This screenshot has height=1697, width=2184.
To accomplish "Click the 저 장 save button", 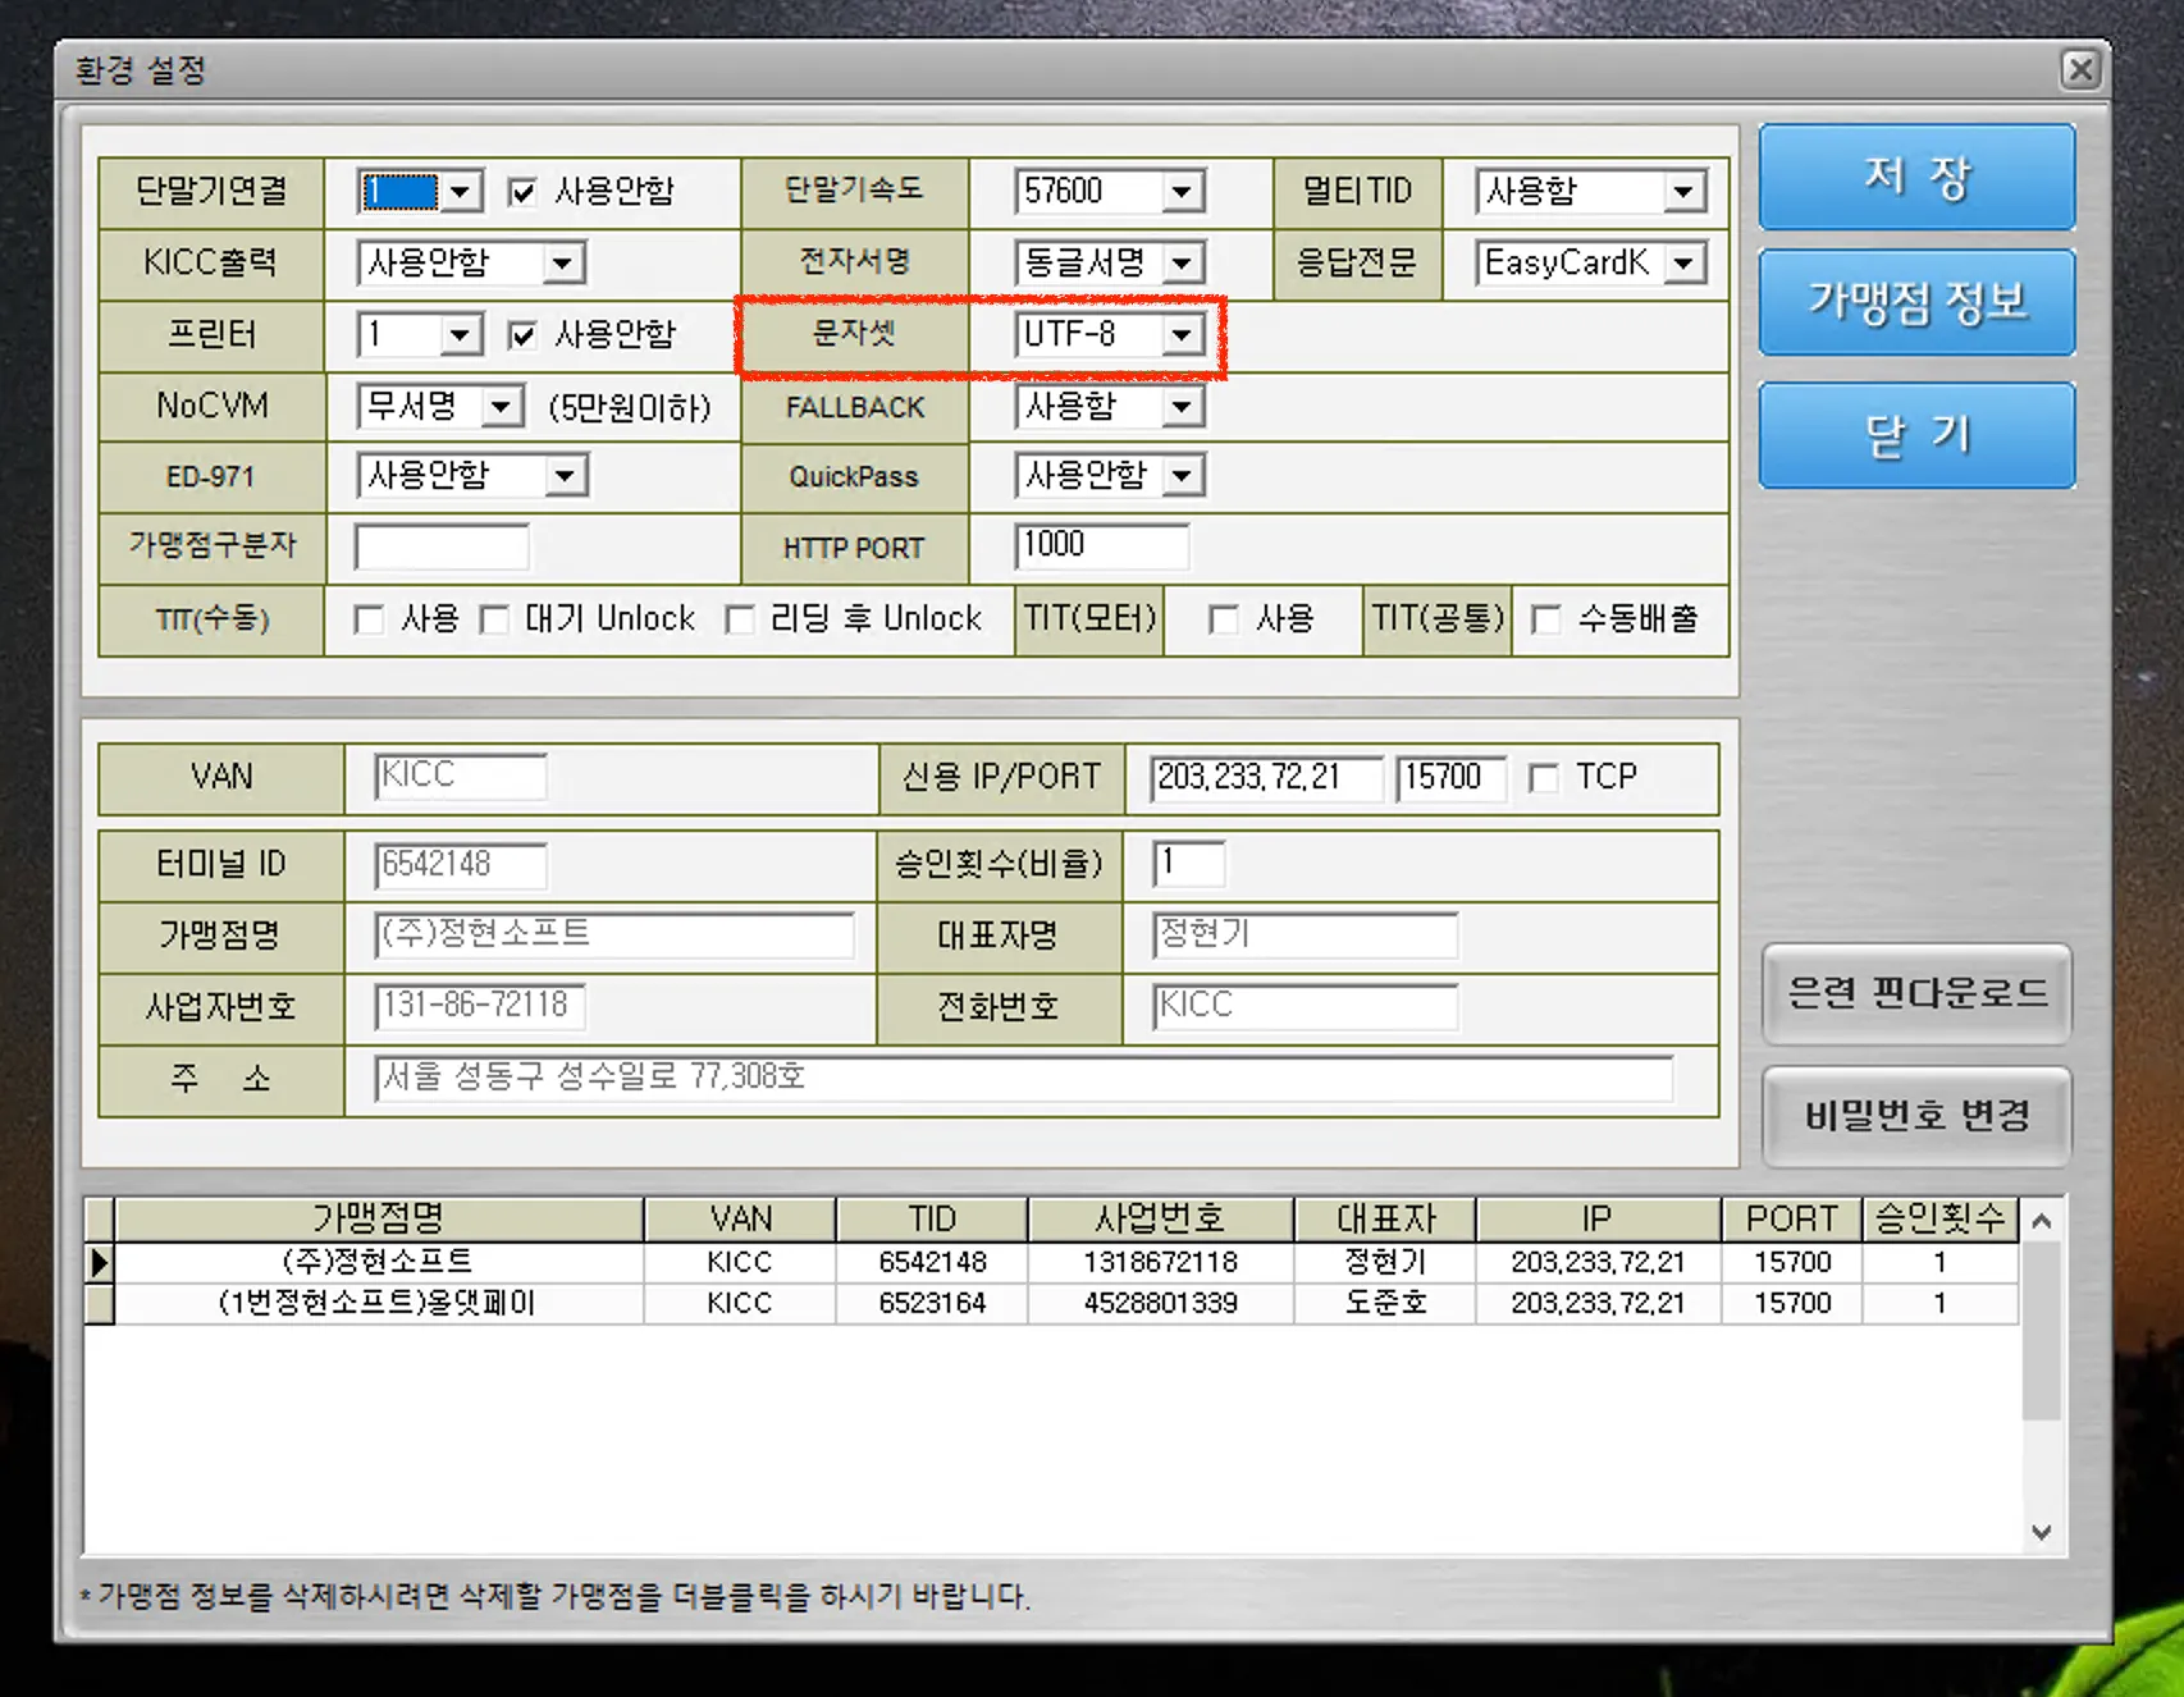I will [1916, 178].
